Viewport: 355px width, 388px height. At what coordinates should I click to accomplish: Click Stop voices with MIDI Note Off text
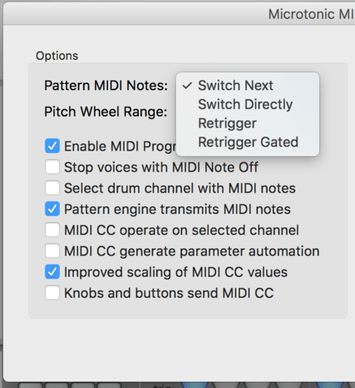point(161,167)
